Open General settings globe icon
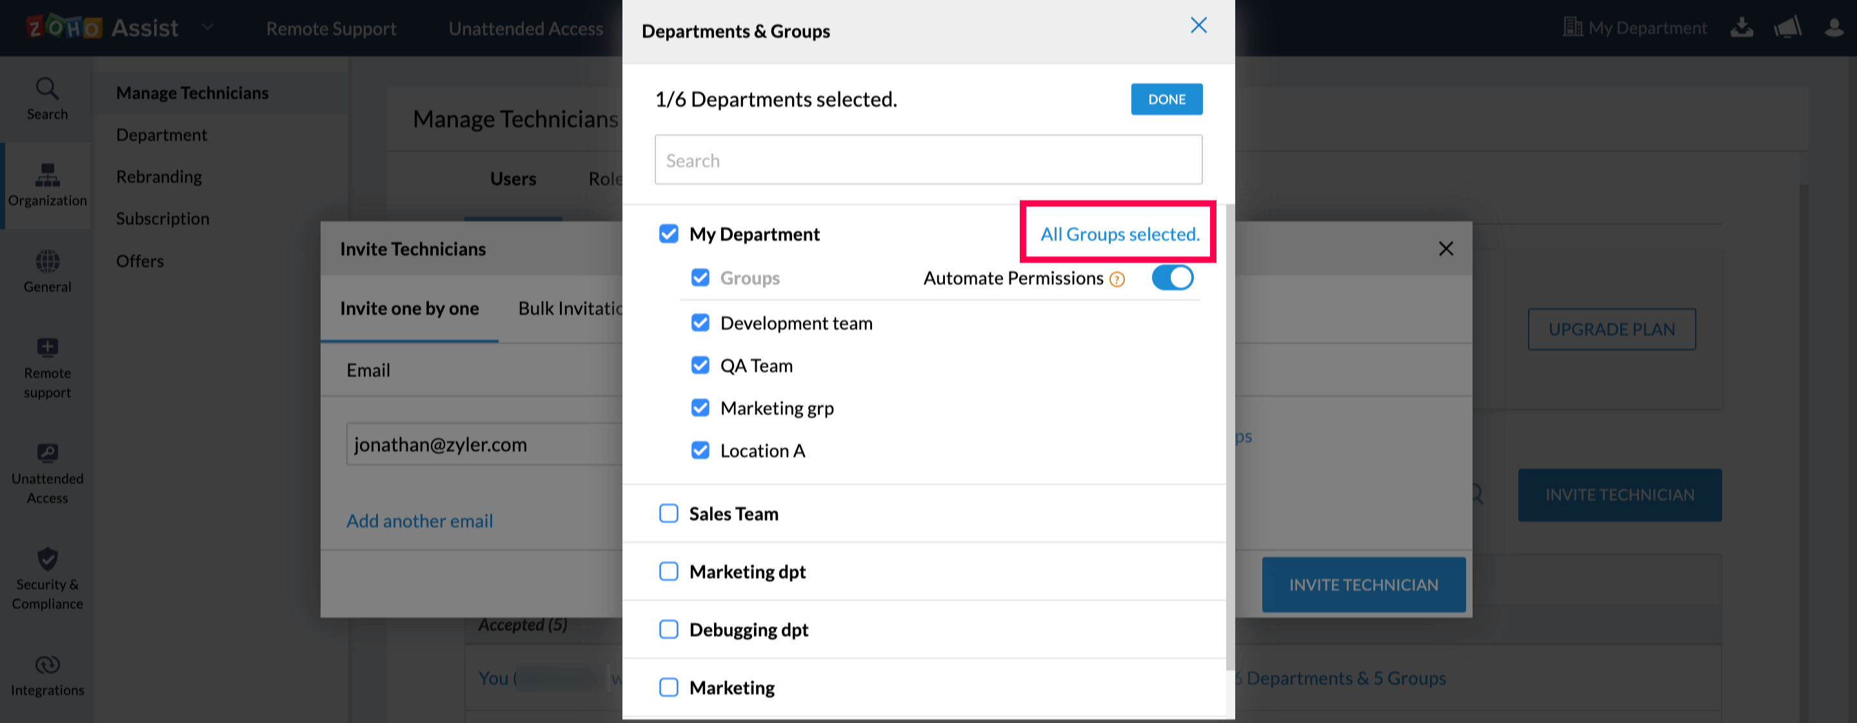The height and width of the screenshot is (723, 1857). (x=47, y=262)
